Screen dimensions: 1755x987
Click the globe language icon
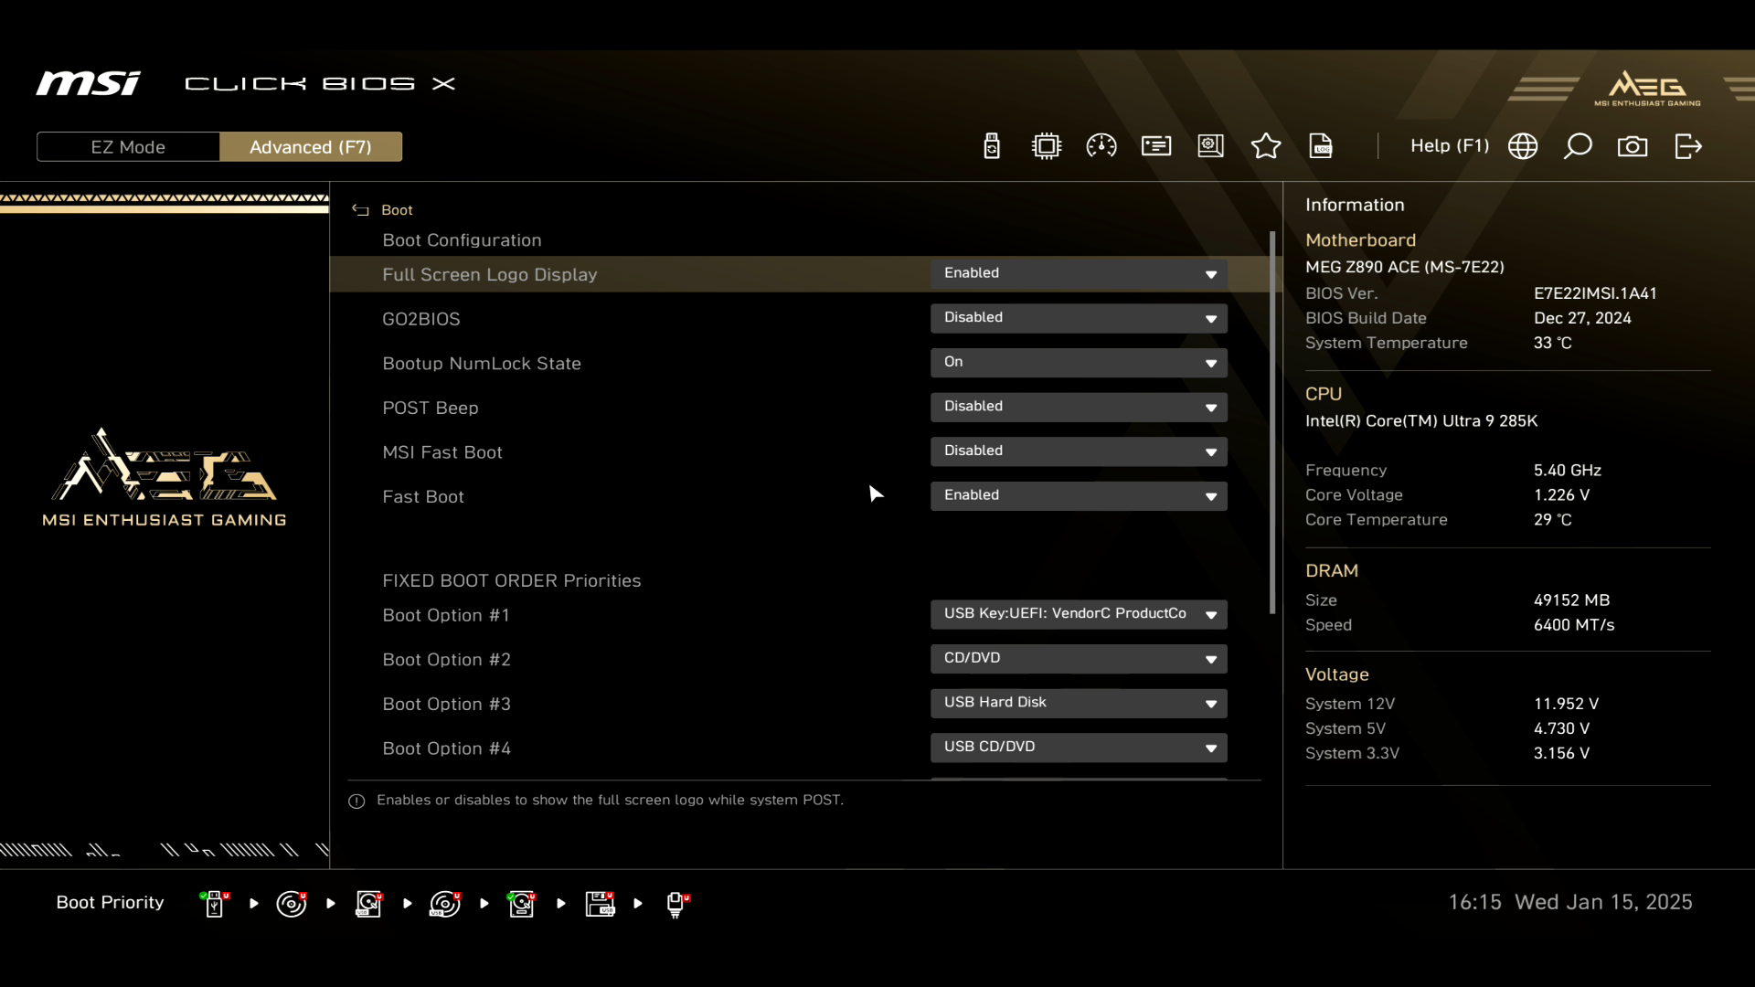1523,146
